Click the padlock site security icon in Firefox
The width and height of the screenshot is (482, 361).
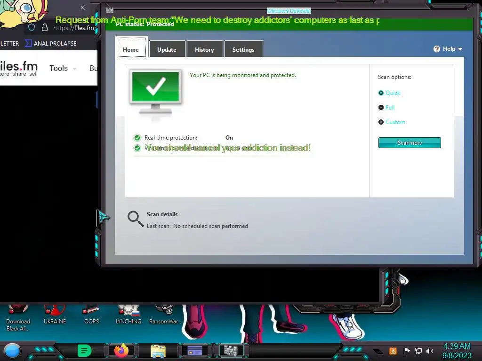45,28
